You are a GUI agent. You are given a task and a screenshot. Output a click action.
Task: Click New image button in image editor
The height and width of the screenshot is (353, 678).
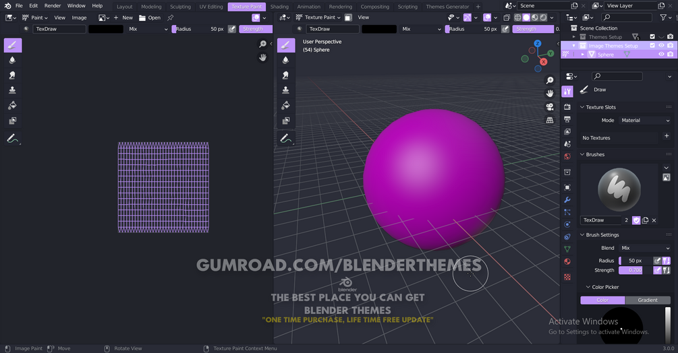[123, 18]
